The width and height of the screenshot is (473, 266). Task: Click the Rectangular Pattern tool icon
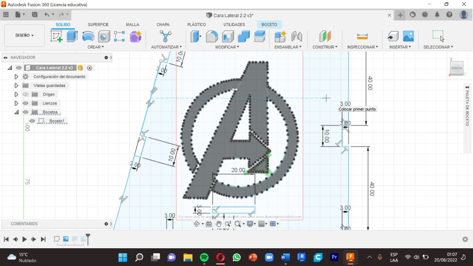click(x=119, y=36)
